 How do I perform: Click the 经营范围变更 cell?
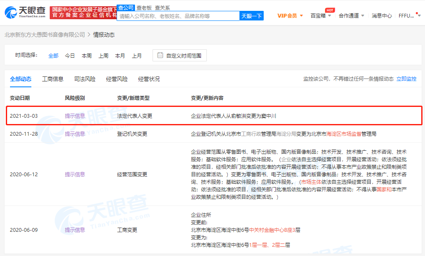(x=132, y=174)
